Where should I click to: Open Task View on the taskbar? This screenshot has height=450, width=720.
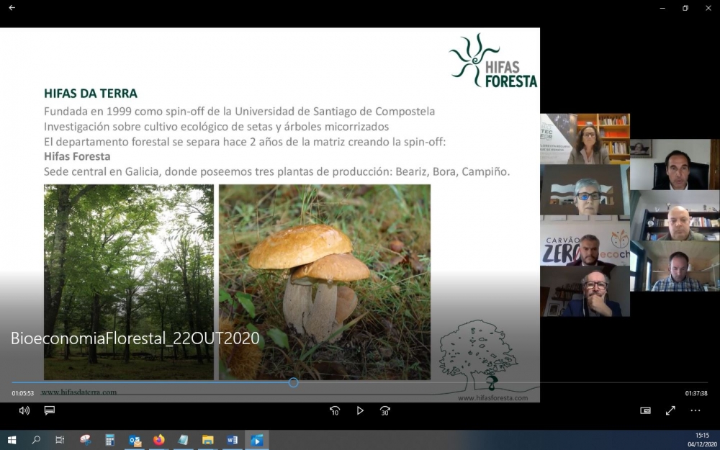click(60, 440)
